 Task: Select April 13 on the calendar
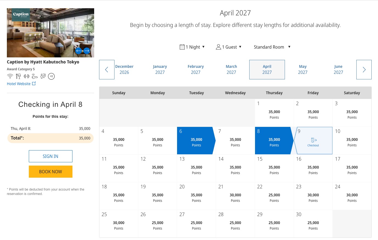pyautogui.click(x=197, y=168)
